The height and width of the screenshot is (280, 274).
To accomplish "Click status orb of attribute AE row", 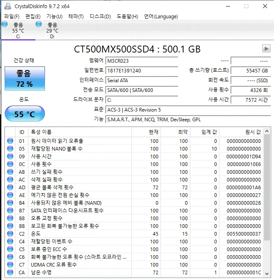I will (10, 195).
